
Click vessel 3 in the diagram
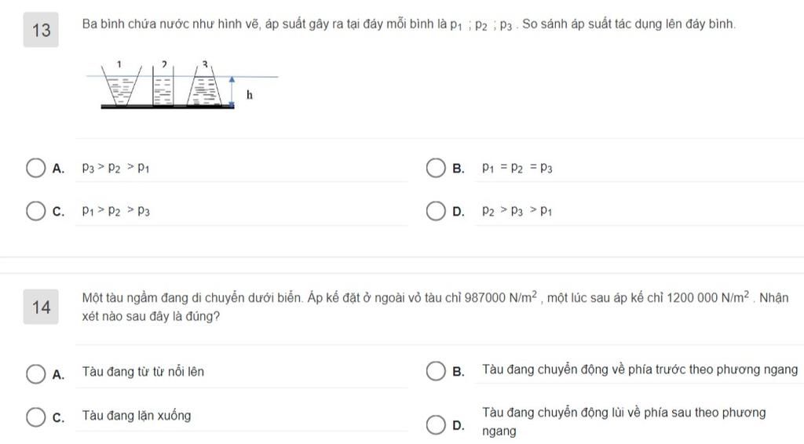pyautogui.click(x=205, y=85)
